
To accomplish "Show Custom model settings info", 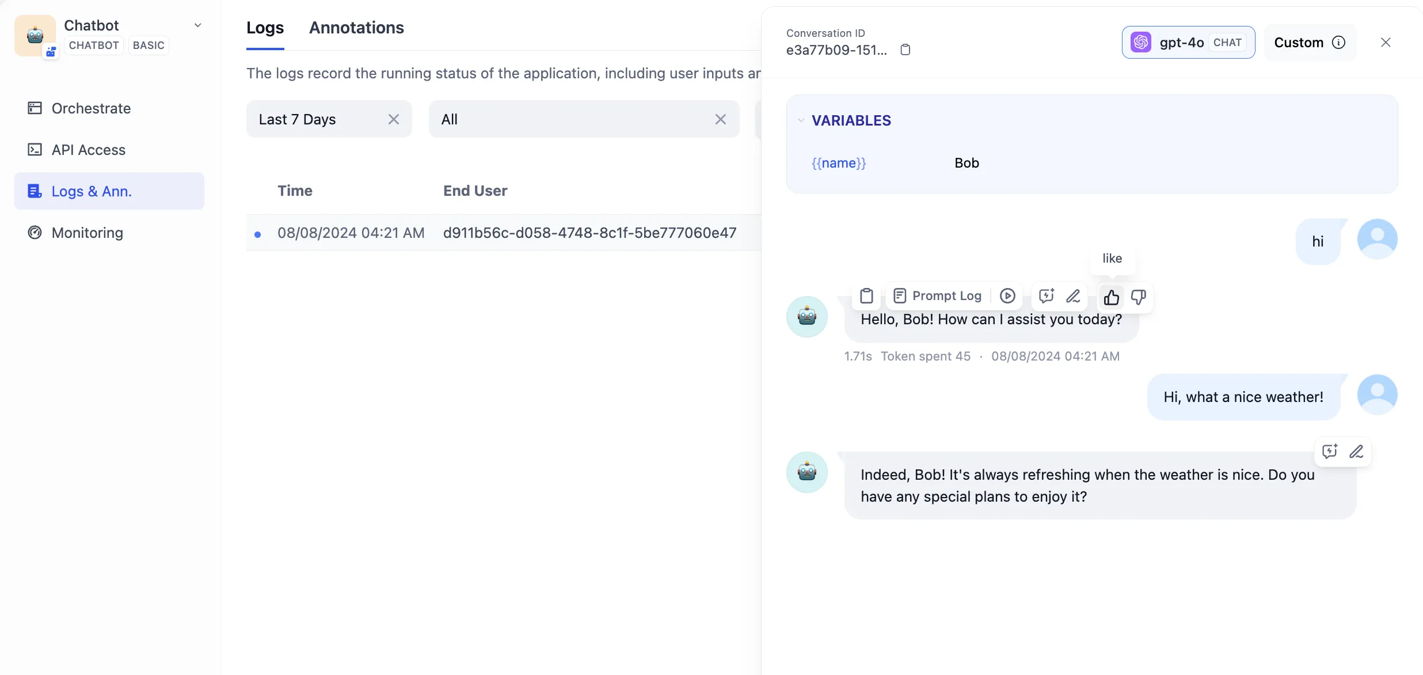I will [1338, 43].
